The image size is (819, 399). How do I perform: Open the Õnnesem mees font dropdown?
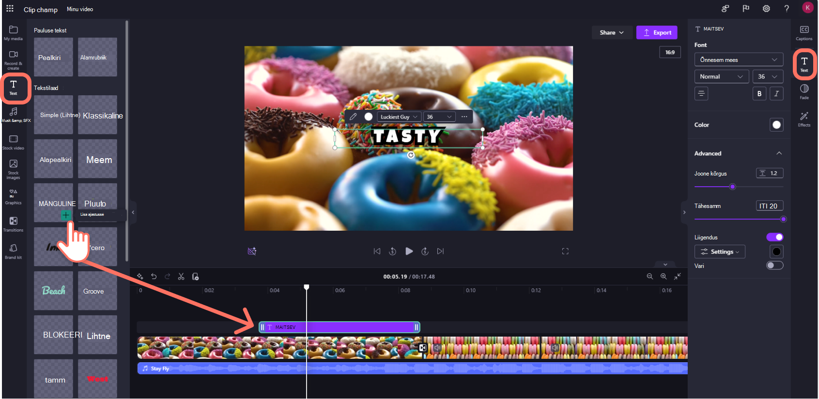pyautogui.click(x=739, y=59)
